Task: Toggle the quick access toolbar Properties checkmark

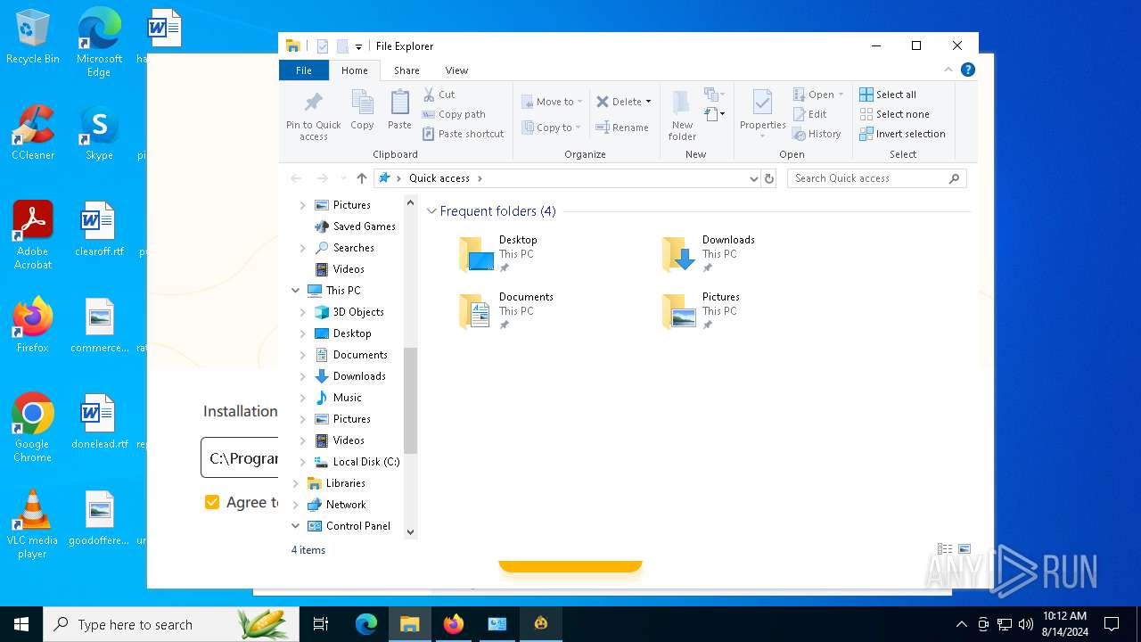Action: 323,46
